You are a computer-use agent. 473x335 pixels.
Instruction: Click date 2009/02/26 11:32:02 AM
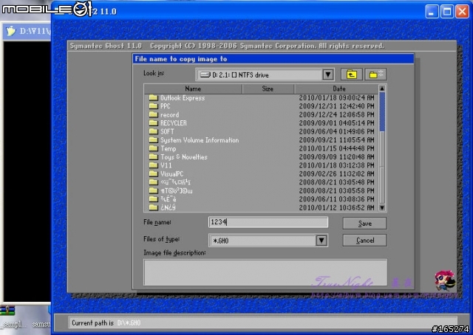[x=336, y=173]
